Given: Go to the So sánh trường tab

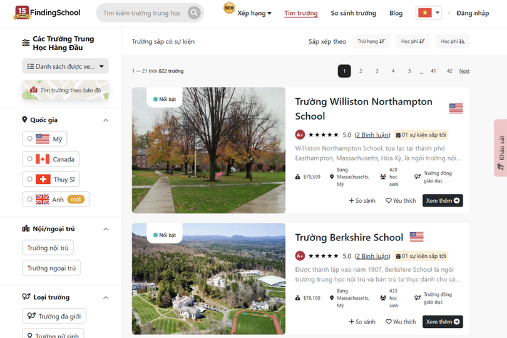Looking at the screenshot, I should pyautogui.click(x=353, y=13).
